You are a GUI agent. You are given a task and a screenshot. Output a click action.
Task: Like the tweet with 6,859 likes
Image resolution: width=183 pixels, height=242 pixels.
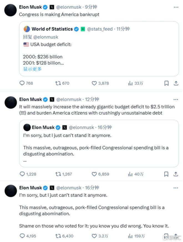tap(94, 174)
